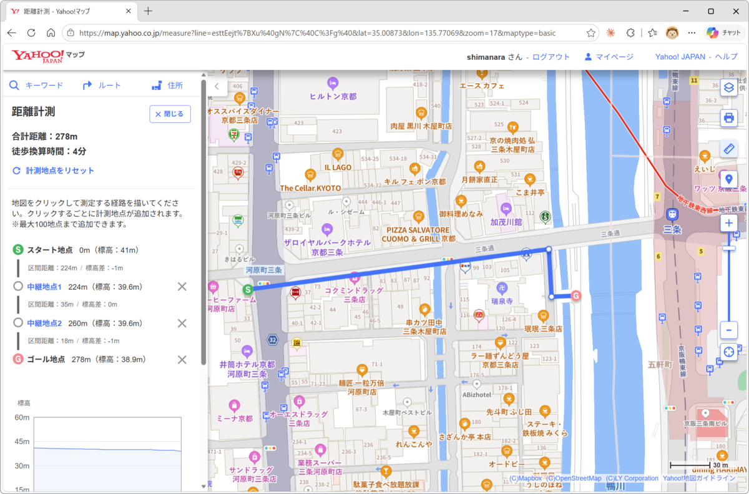Center map on current location icon
The height and width of the screenshot is (494, 749).
pyautogui.click(x=728, y=352)
